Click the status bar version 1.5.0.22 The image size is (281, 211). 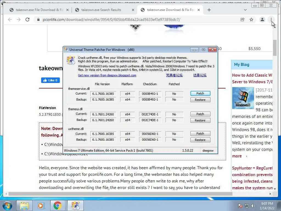click(x=188, y=151)
